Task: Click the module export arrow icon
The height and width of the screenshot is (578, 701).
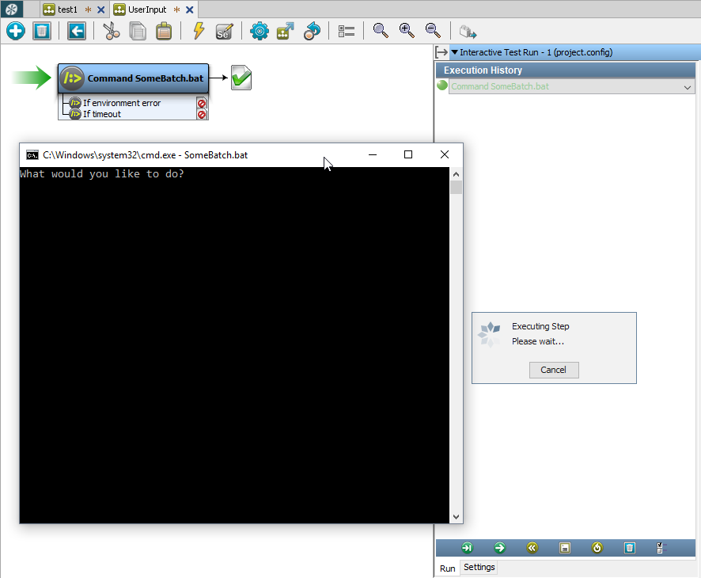Action: click(x=286, y=31)
